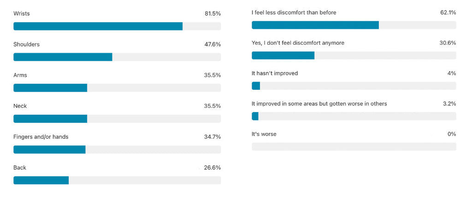Click the 81.5% value for Wrists
Viewport: 472px width, 201px height.
pos(212,14)
